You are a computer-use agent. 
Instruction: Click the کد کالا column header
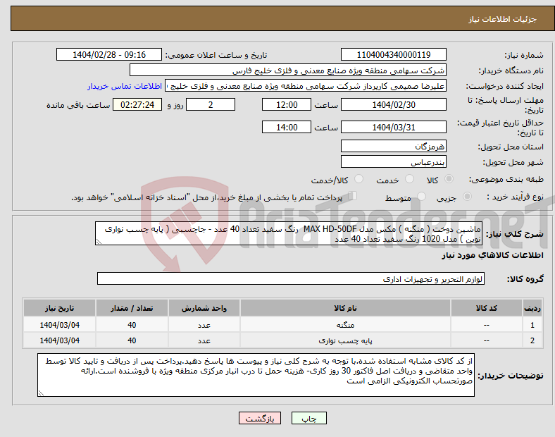click(x=487, y=308)
